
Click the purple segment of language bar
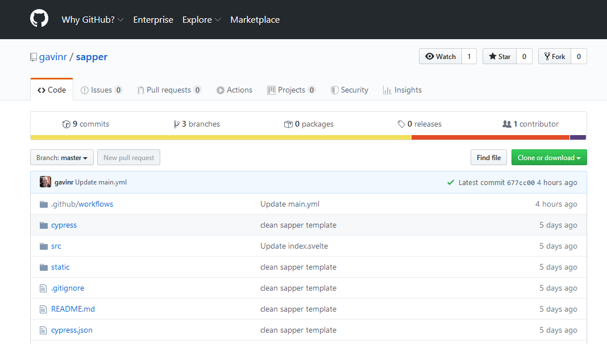point(578,137)
